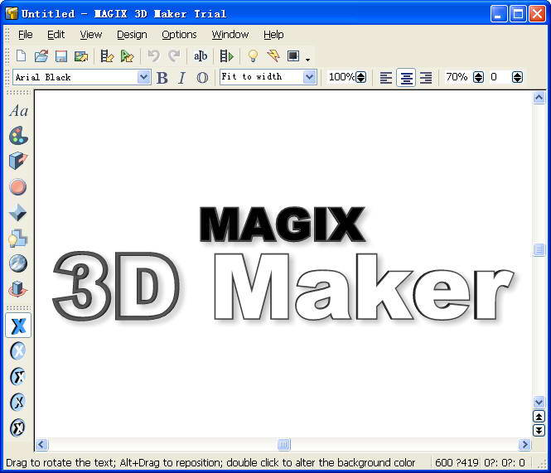
Task: Click the display monitor icon
Action: (x=293, y=56)
